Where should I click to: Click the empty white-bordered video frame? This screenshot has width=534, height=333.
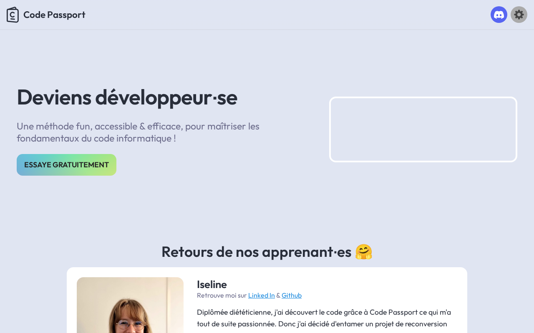pyautogui.click(x=423, y=129)
